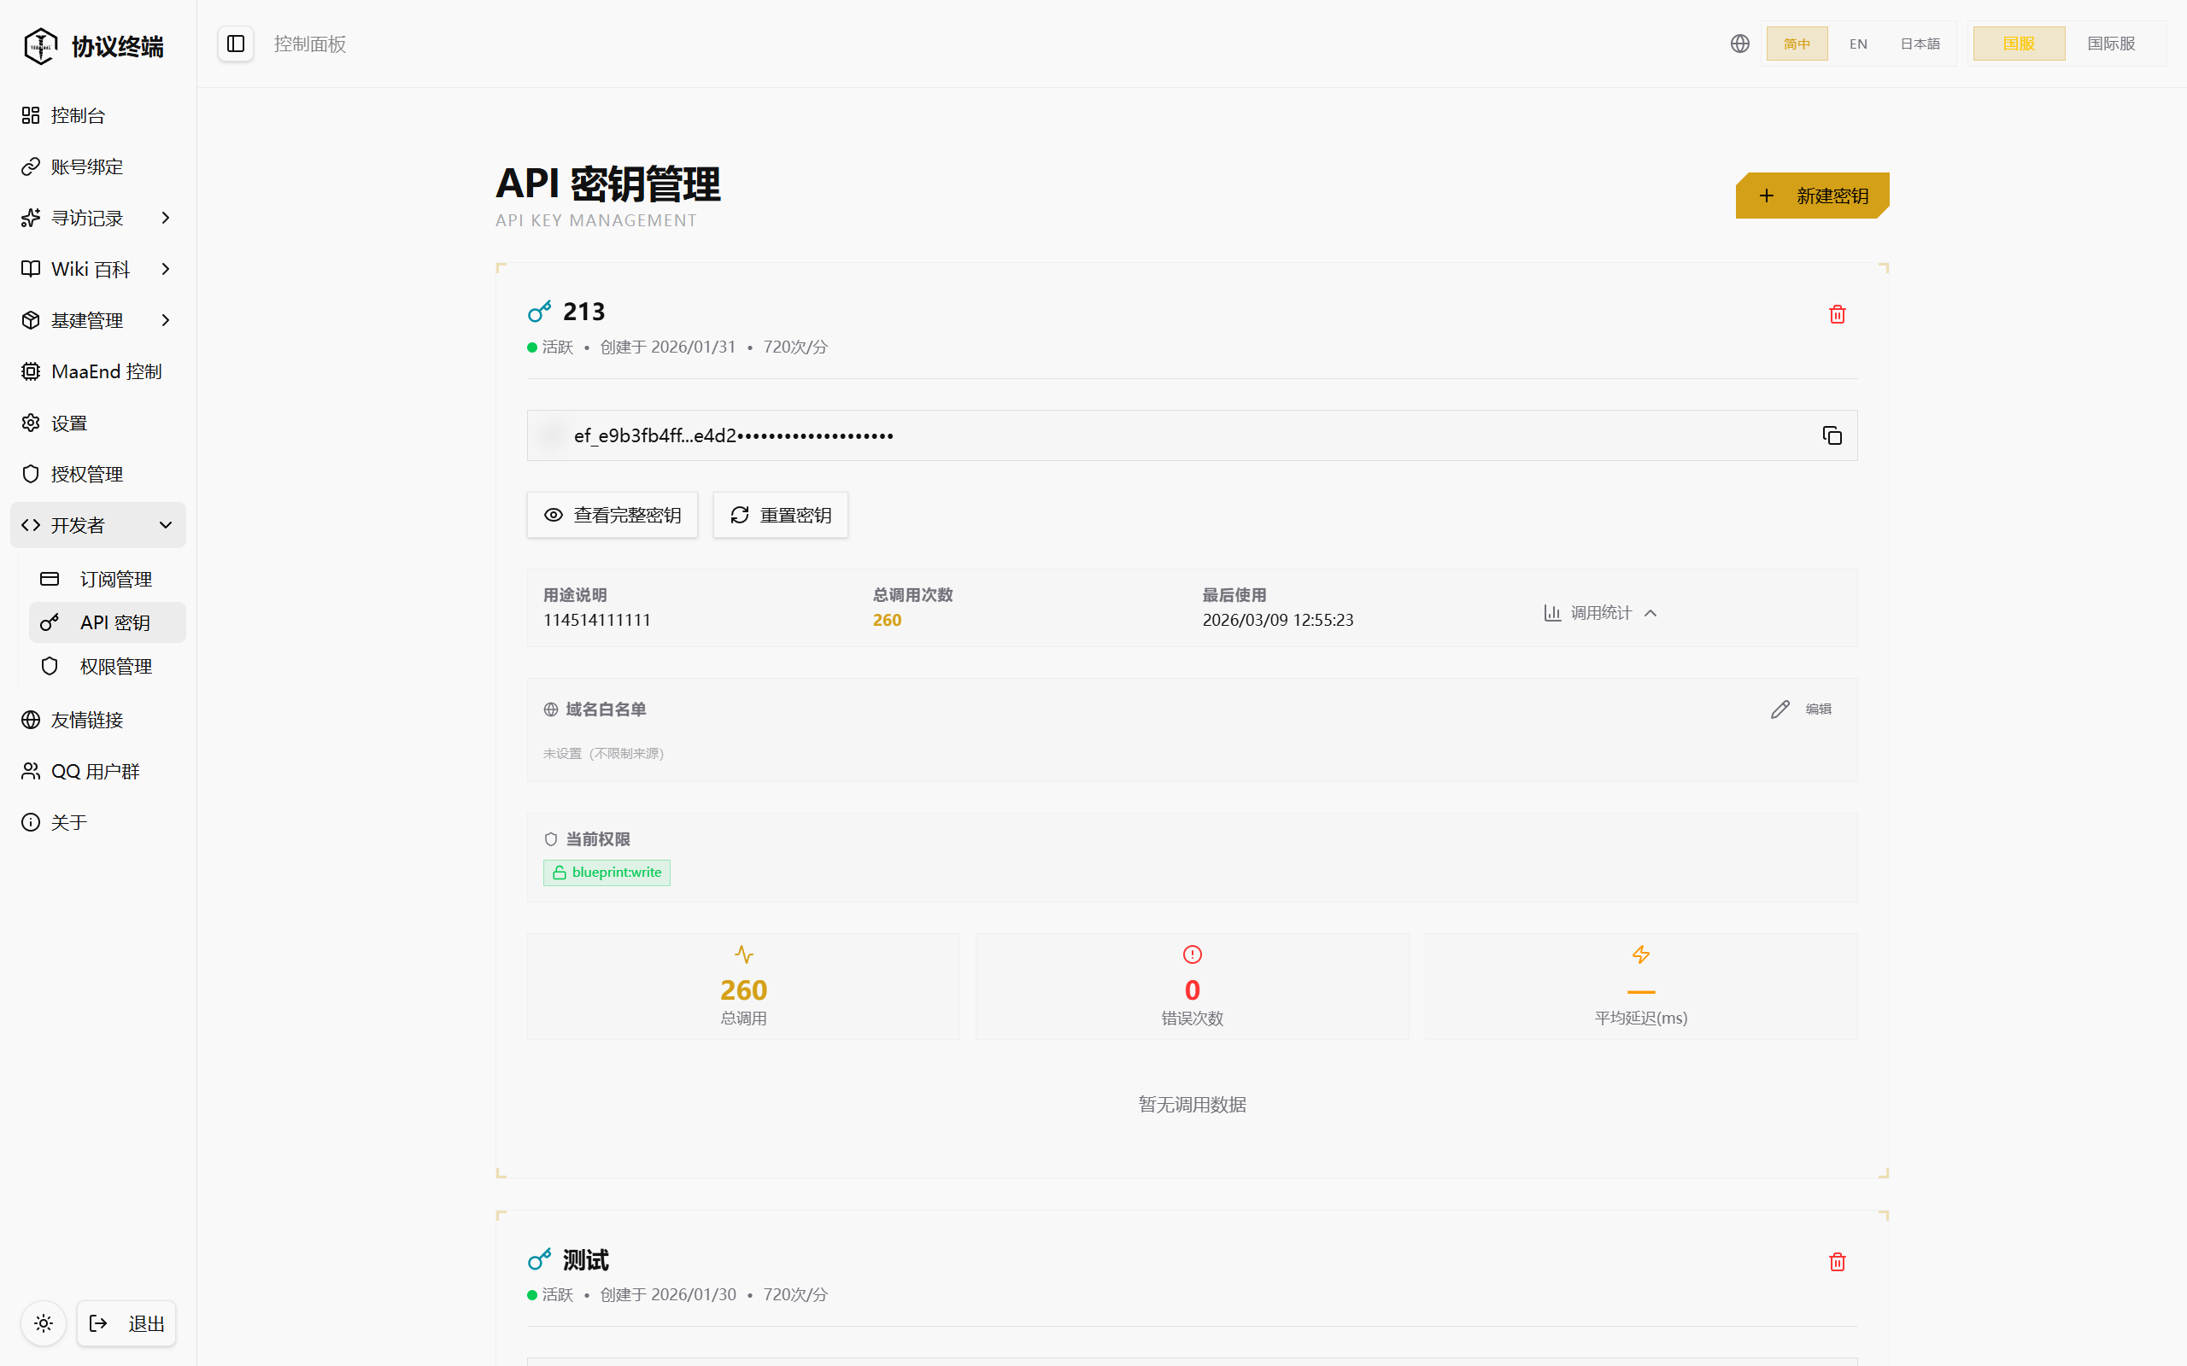Image resolution: width=2187 pixels, height=1366 pixels.
Task: Select API 密钥 submenu item
Action: pyautogui.click(x=108, y=622)
